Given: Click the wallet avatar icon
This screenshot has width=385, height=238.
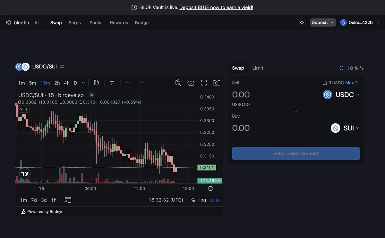Looking at the screenshot, I should (343, 22).
